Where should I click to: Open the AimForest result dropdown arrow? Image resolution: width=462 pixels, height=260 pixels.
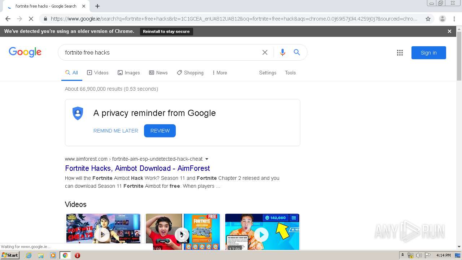(207, 159)
